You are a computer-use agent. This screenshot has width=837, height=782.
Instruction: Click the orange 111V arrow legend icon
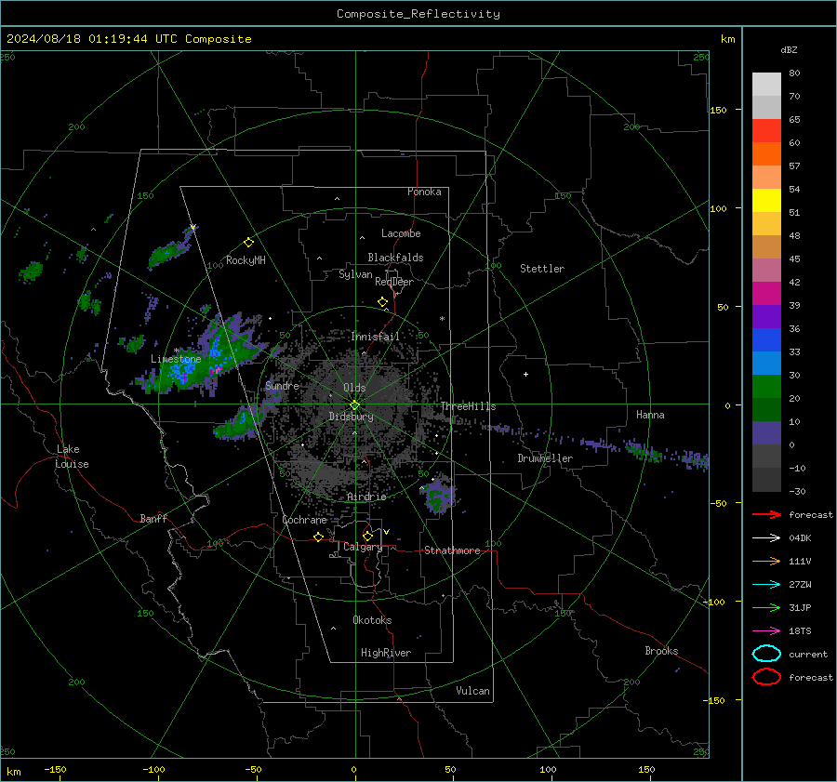point(766,561)
